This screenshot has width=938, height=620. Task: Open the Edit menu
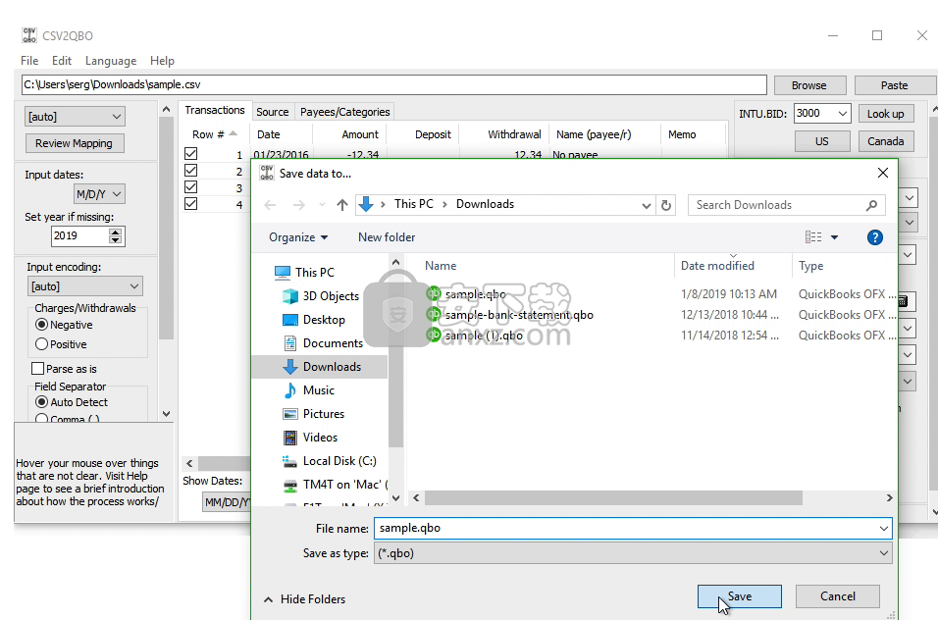pyautogui.click(x=62, y=61)
